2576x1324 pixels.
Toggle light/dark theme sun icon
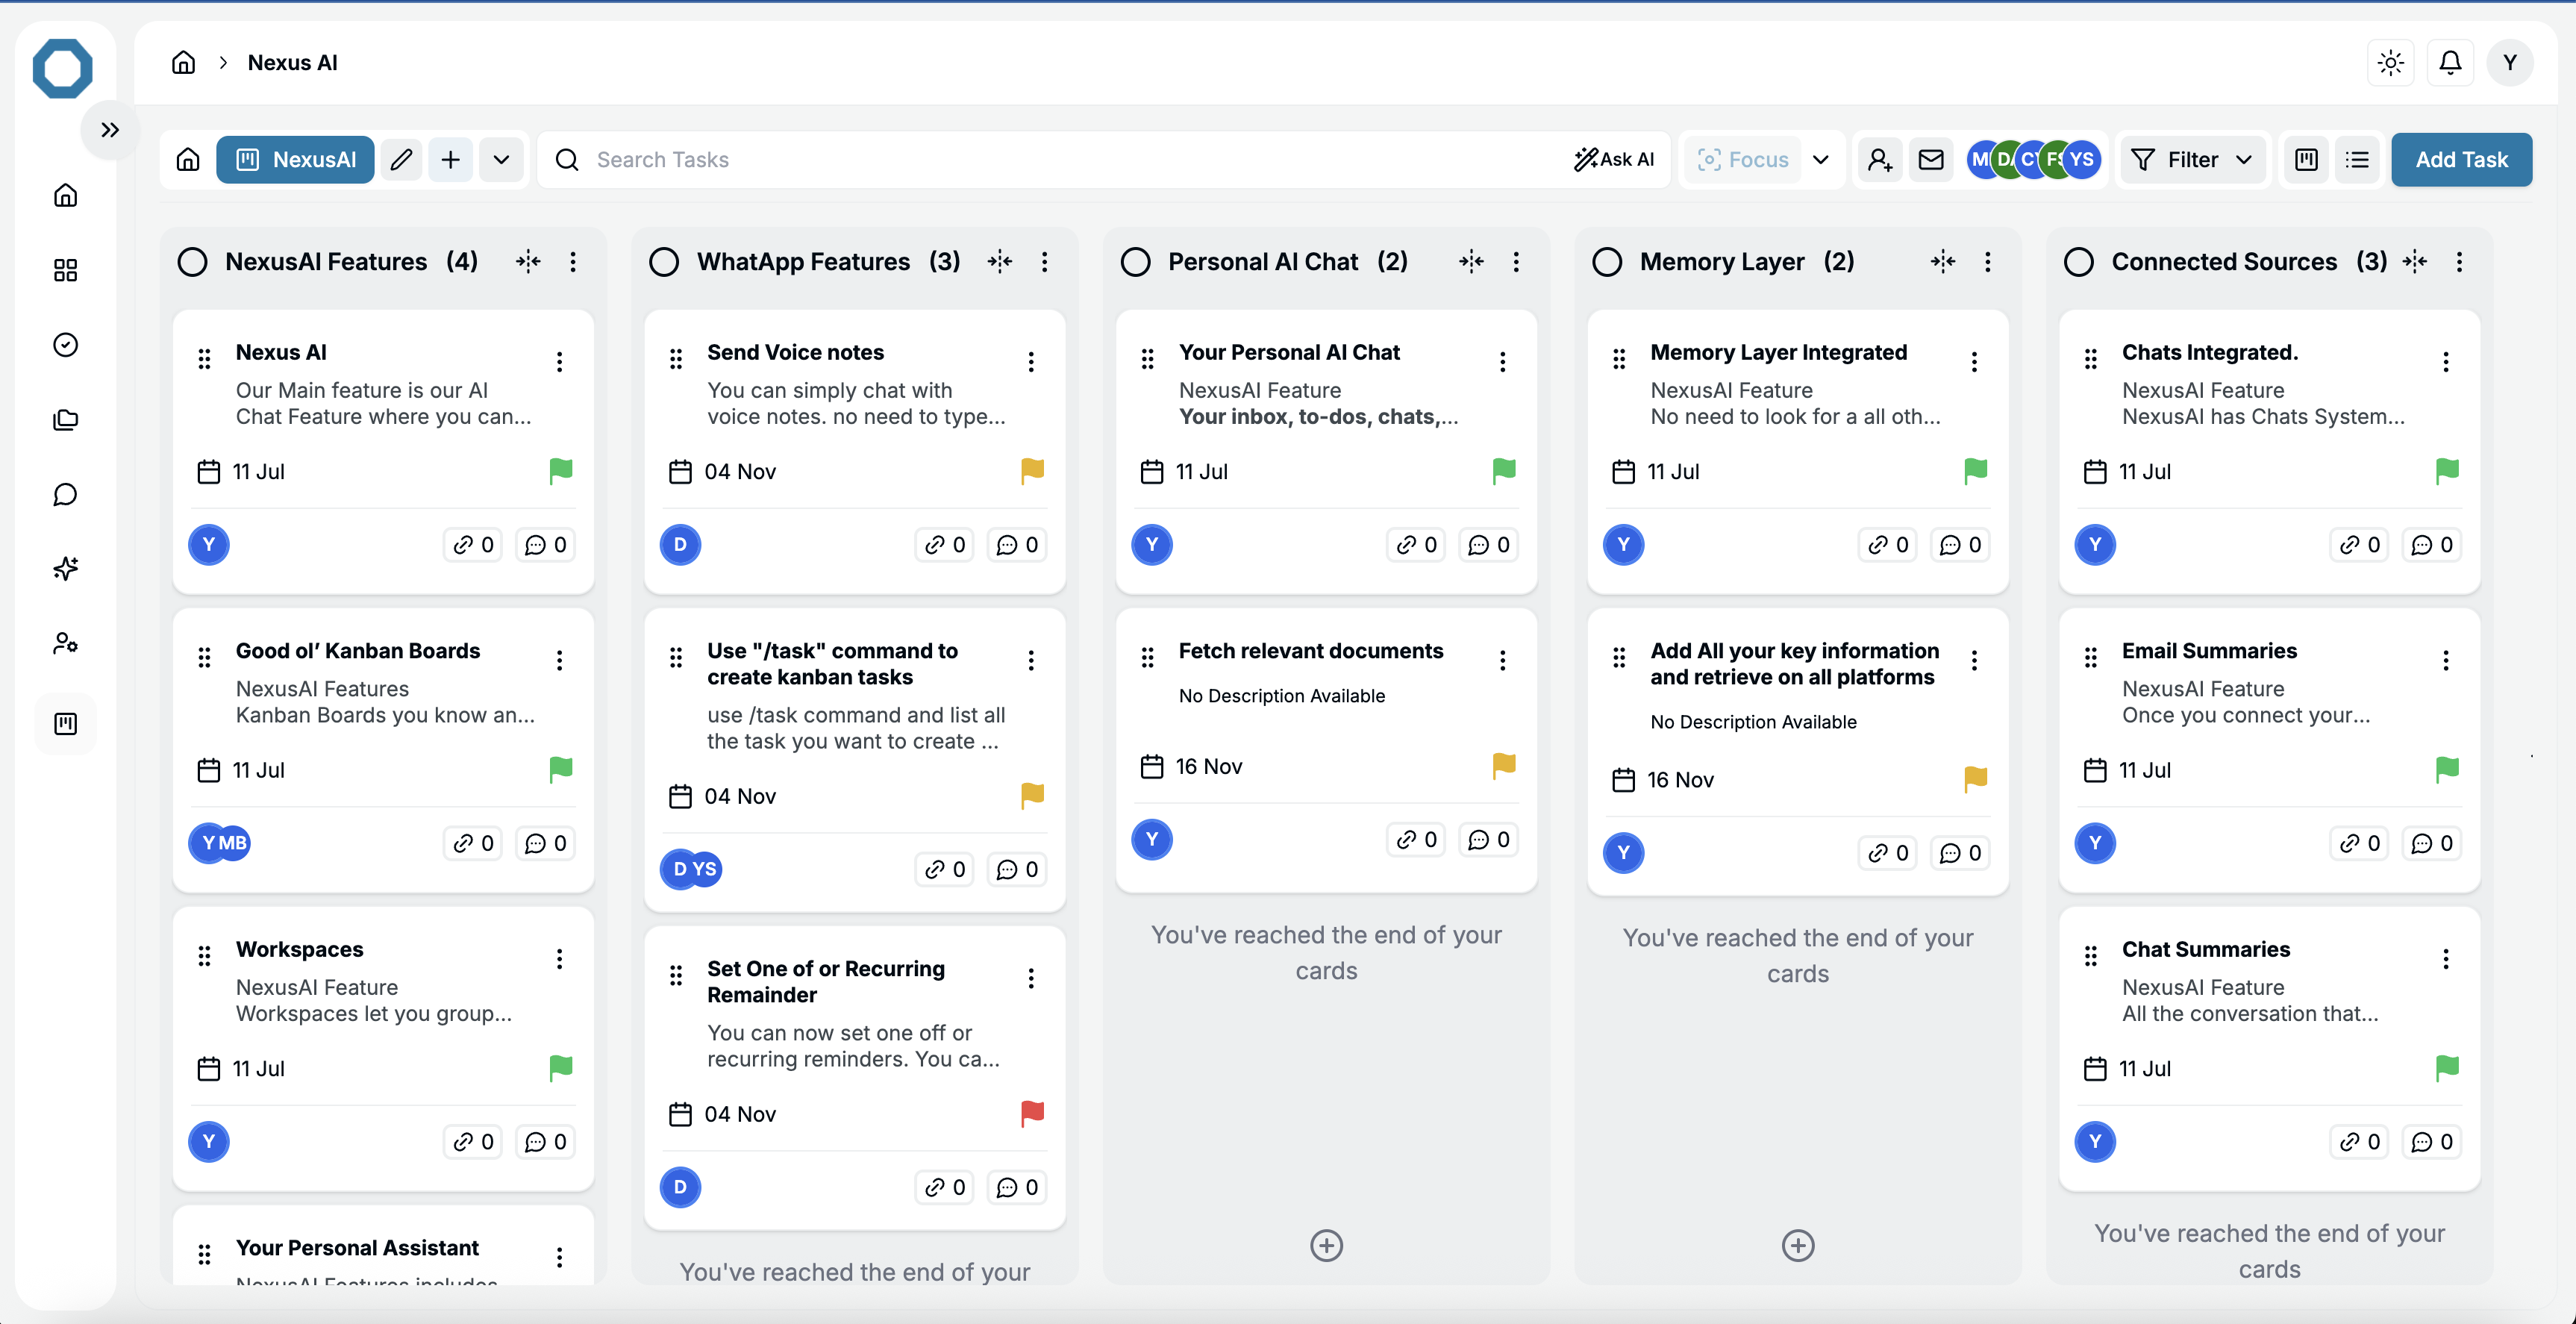click(x=2391, y=63)
